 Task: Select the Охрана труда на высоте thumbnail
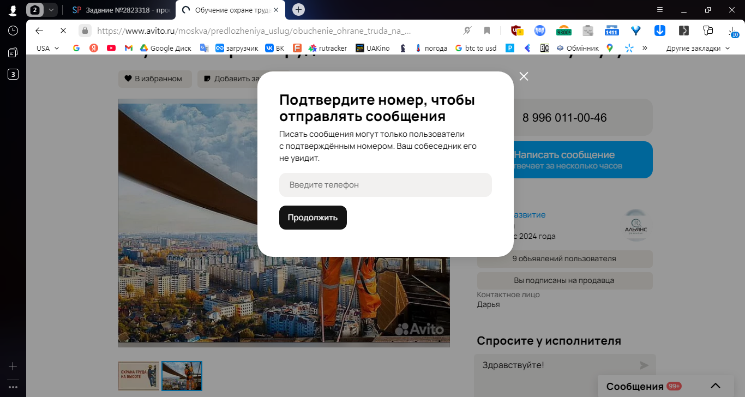139,376
